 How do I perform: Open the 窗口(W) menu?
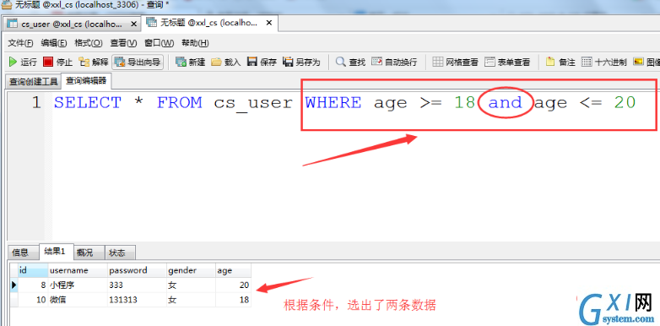[160, 43]
